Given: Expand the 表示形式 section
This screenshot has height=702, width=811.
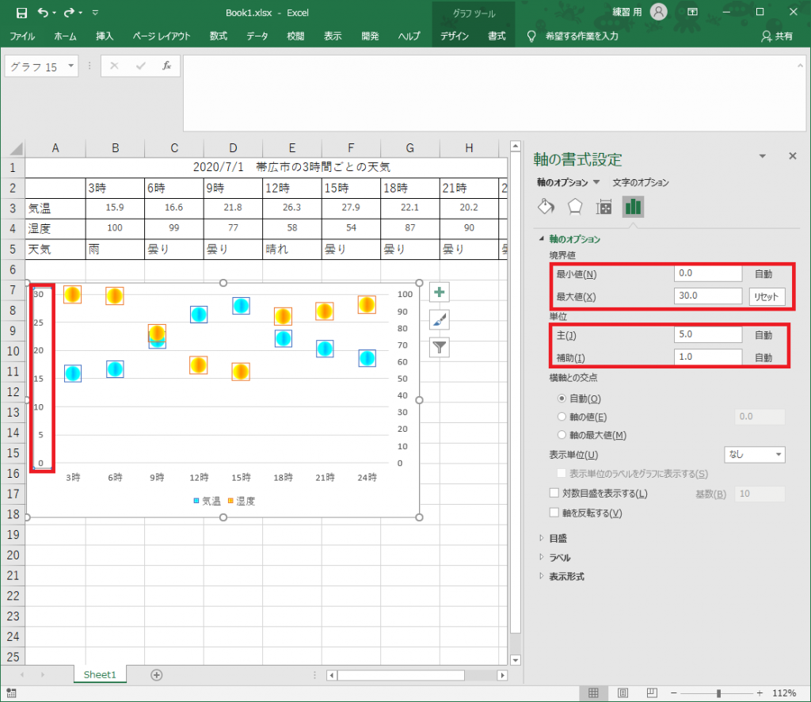Looking at the screenshot, I should [x=542, y=576].
